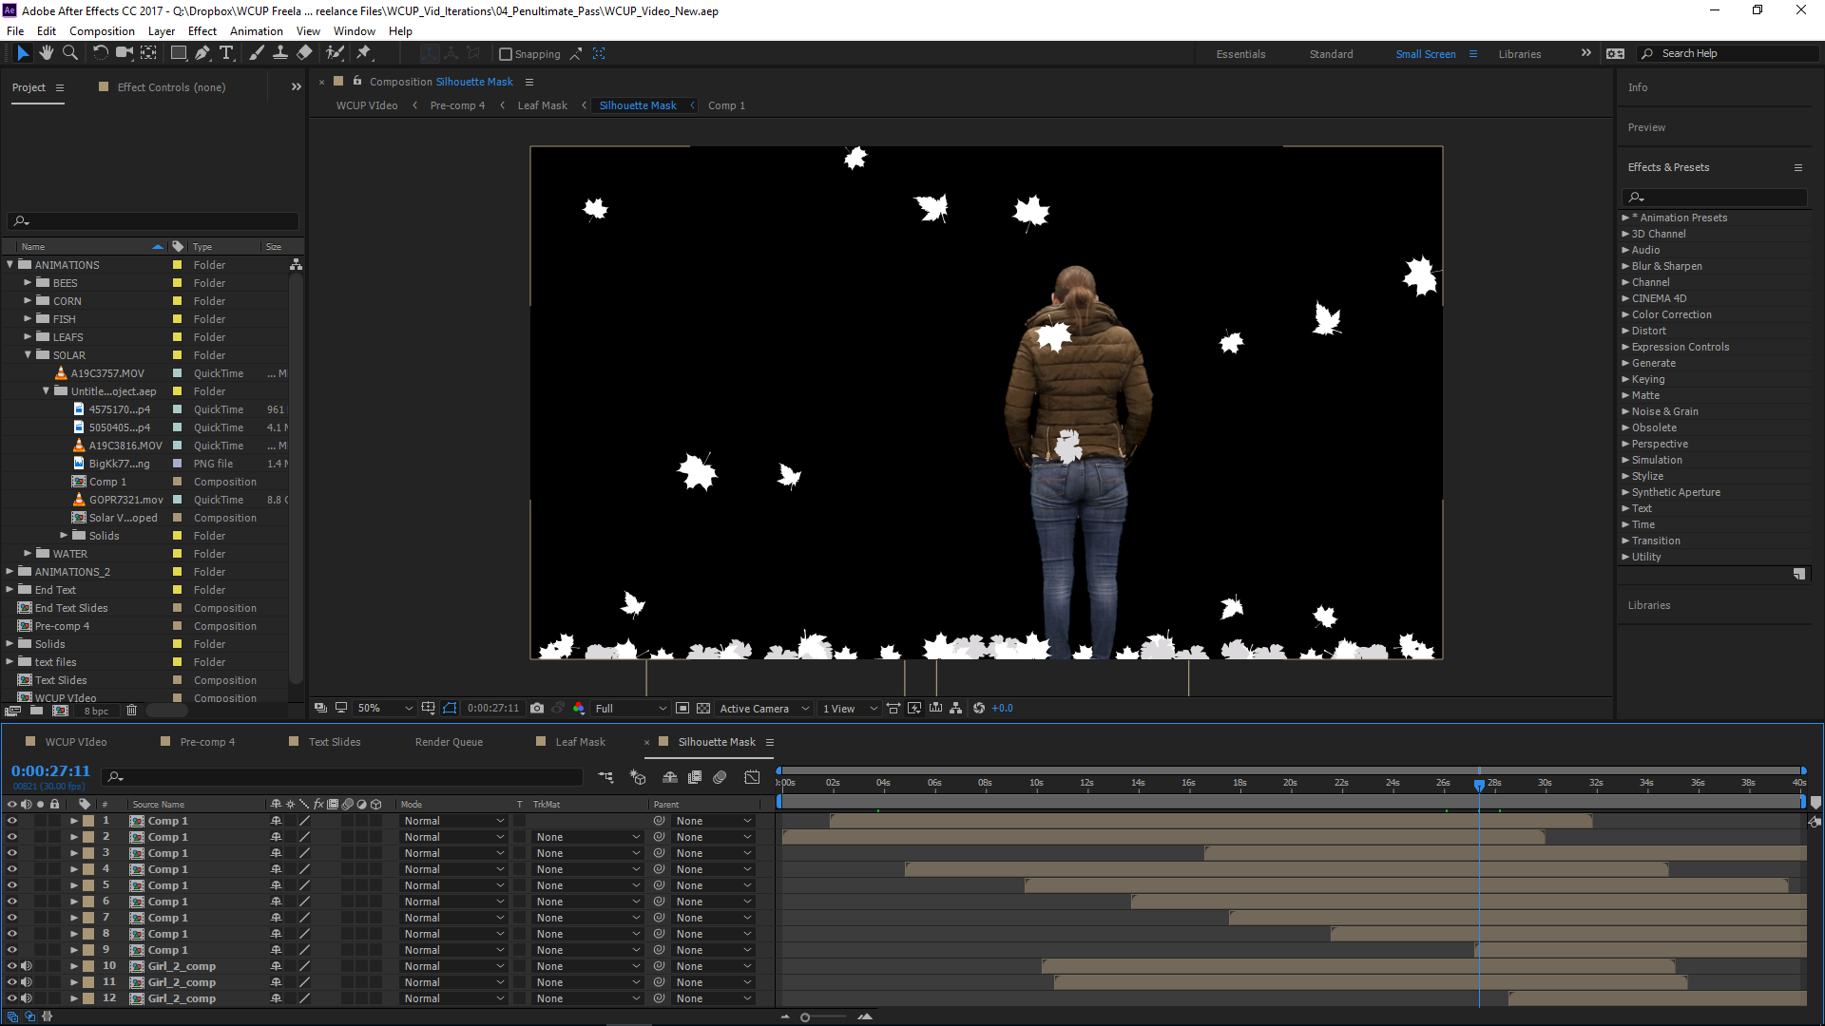
Task: Collapse the SOLAR folder
Action: 29,355
